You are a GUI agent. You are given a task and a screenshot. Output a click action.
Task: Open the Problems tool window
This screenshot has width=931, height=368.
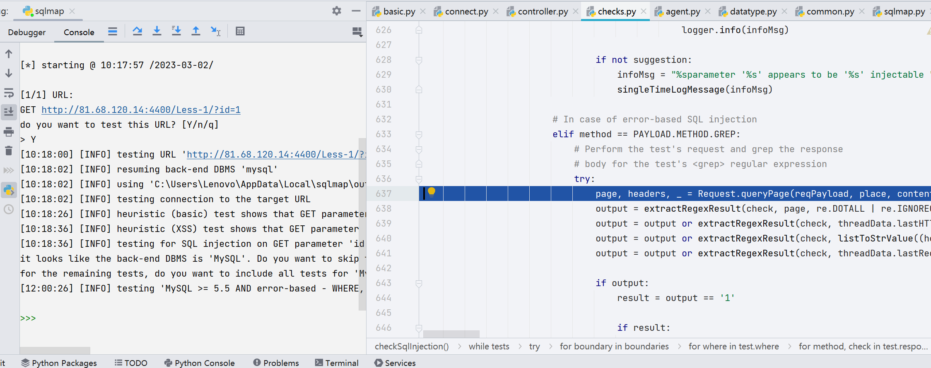pyautogui.click(x=276, y=363)
